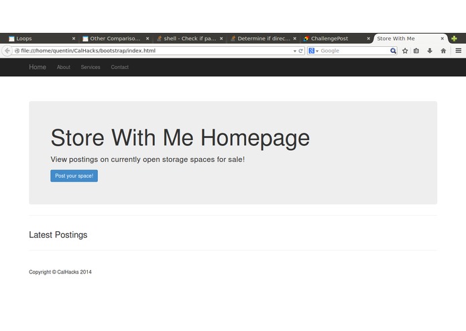Viewport: 466px width, 331px height.
Task: Close the Determine if direc... tab
Action: (295, 39)
